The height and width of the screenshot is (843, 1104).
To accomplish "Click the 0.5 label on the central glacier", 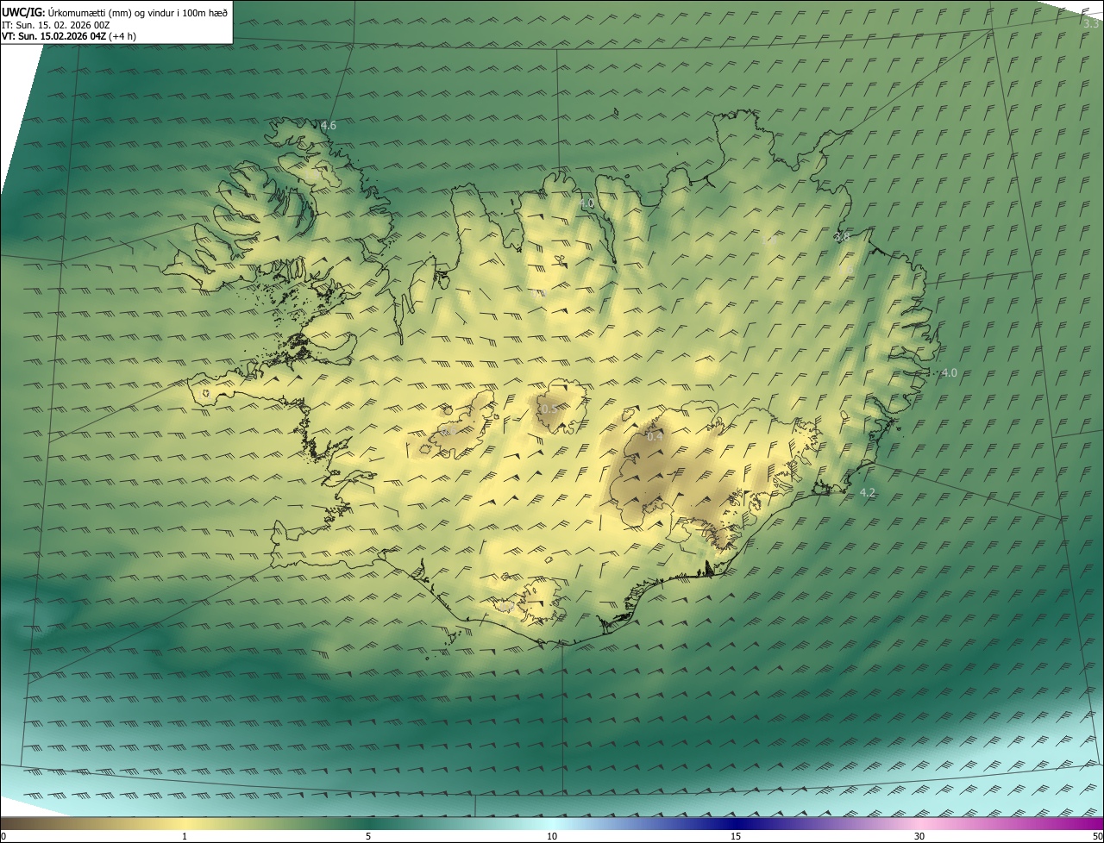I will click(549, 409).
